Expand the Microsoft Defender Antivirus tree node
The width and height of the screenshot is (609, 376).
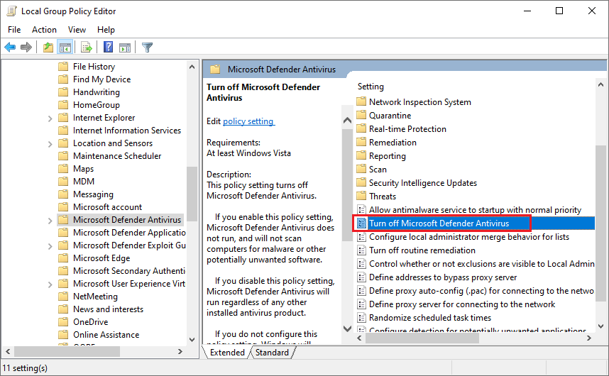(x=50, y=221)
